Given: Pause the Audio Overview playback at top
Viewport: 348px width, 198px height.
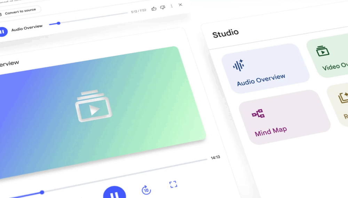Looking at the screenshot, I should tap(3, 32).
